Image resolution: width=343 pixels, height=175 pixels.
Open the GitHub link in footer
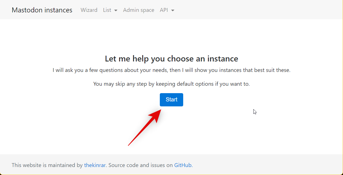click(183, 165)
